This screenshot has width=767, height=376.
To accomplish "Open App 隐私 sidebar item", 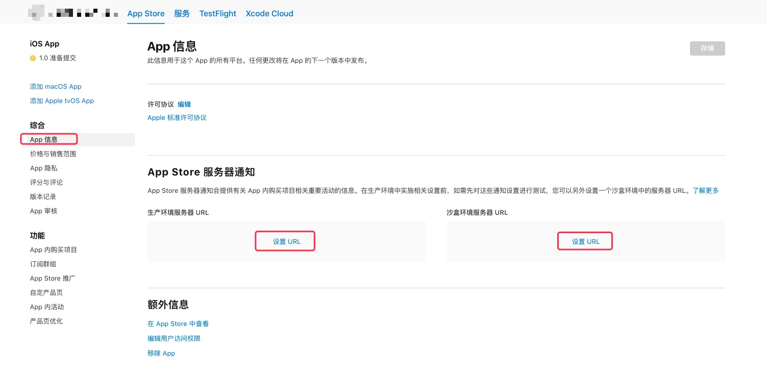I will pyautogui.click(x=43, y=168).
